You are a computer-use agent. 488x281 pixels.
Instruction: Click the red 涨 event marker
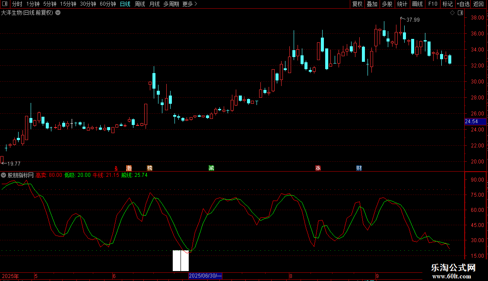point(318,168)
